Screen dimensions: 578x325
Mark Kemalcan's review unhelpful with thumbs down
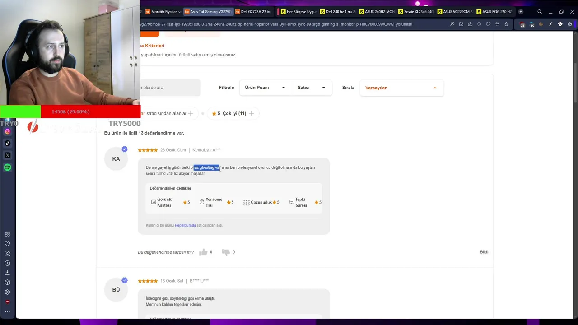tap(226, 252)
